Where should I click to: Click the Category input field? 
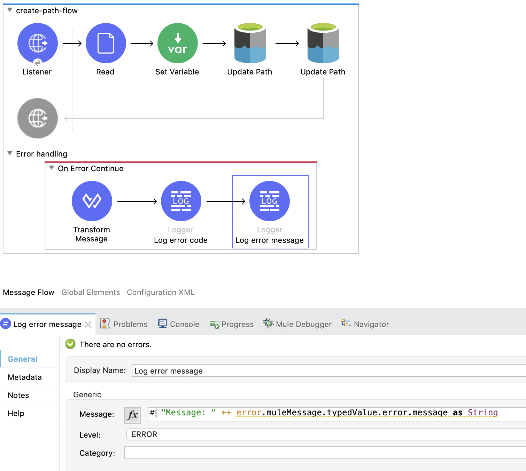pyautogui.click(x=325, y=453)
